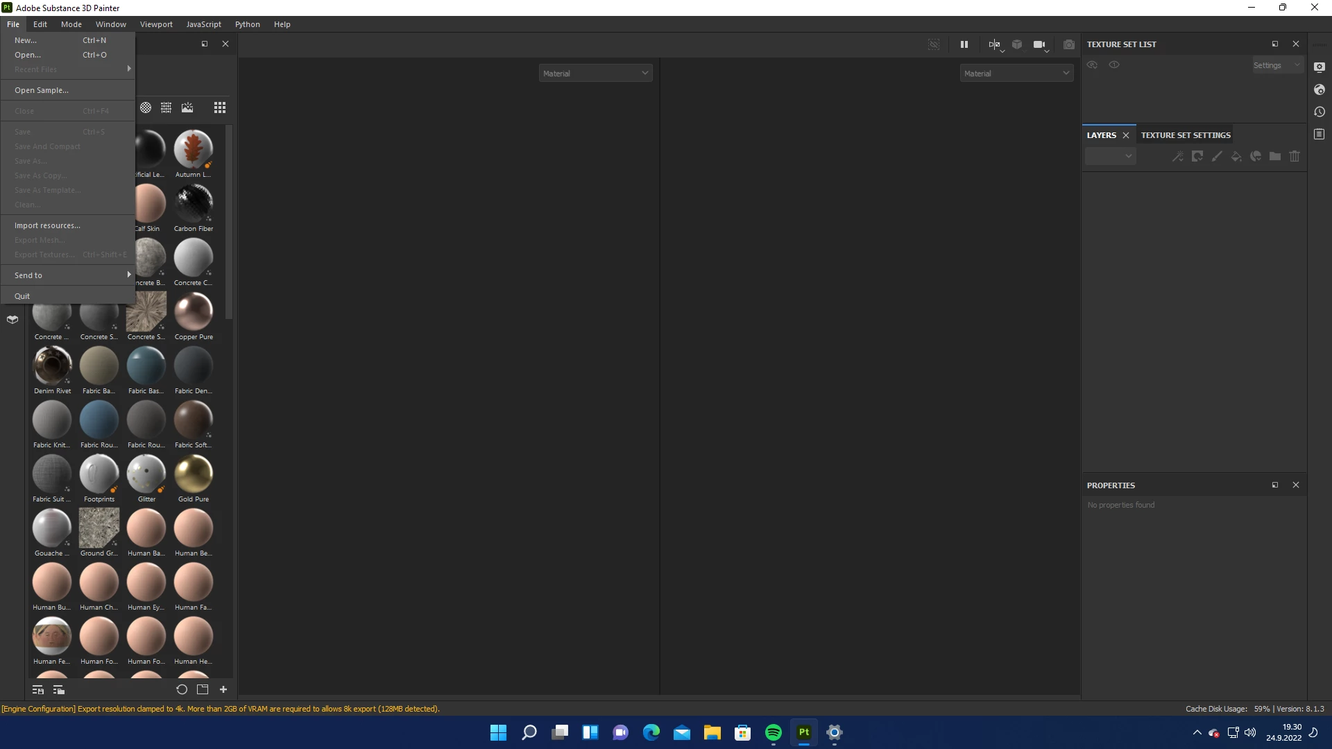Click the symmetry mirror icon
Image resolution: width=1332 pixels, height=749 pixels.
(993, 44)
